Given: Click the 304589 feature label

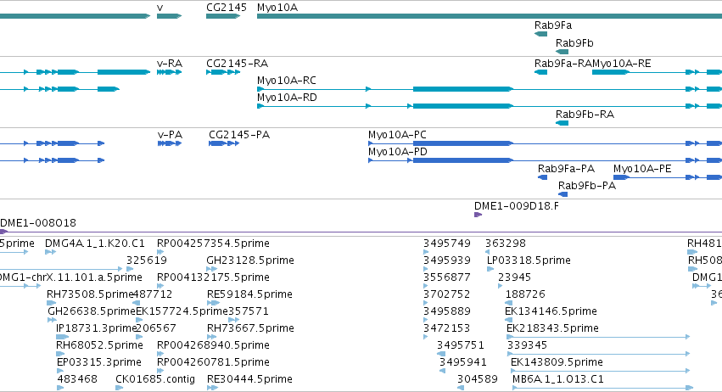Looking at the screenshot, I should pyautogui.click(x=478, y=379).
